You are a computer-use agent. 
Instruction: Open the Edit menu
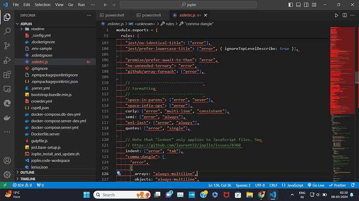(27, 5)
